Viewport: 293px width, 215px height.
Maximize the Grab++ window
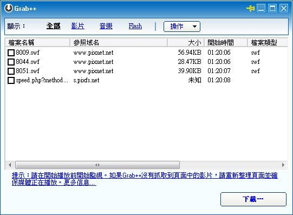point(272,9)
